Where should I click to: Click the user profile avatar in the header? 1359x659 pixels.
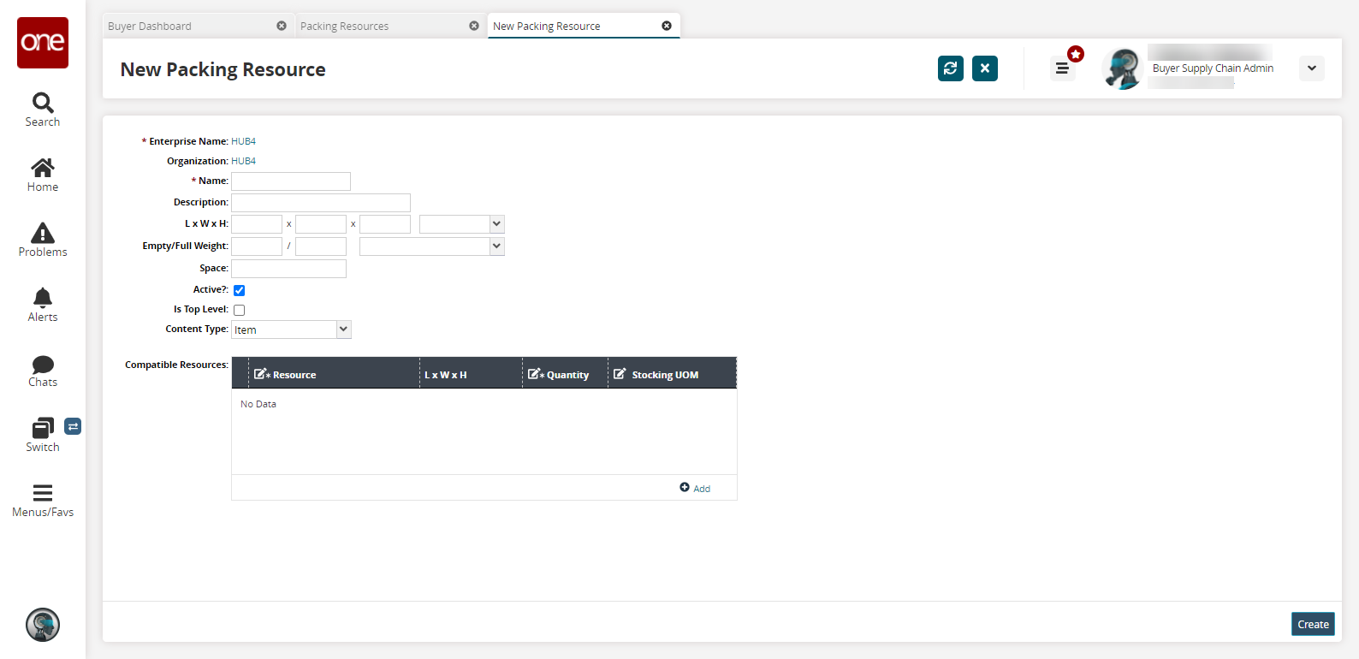pos(1123,68)
